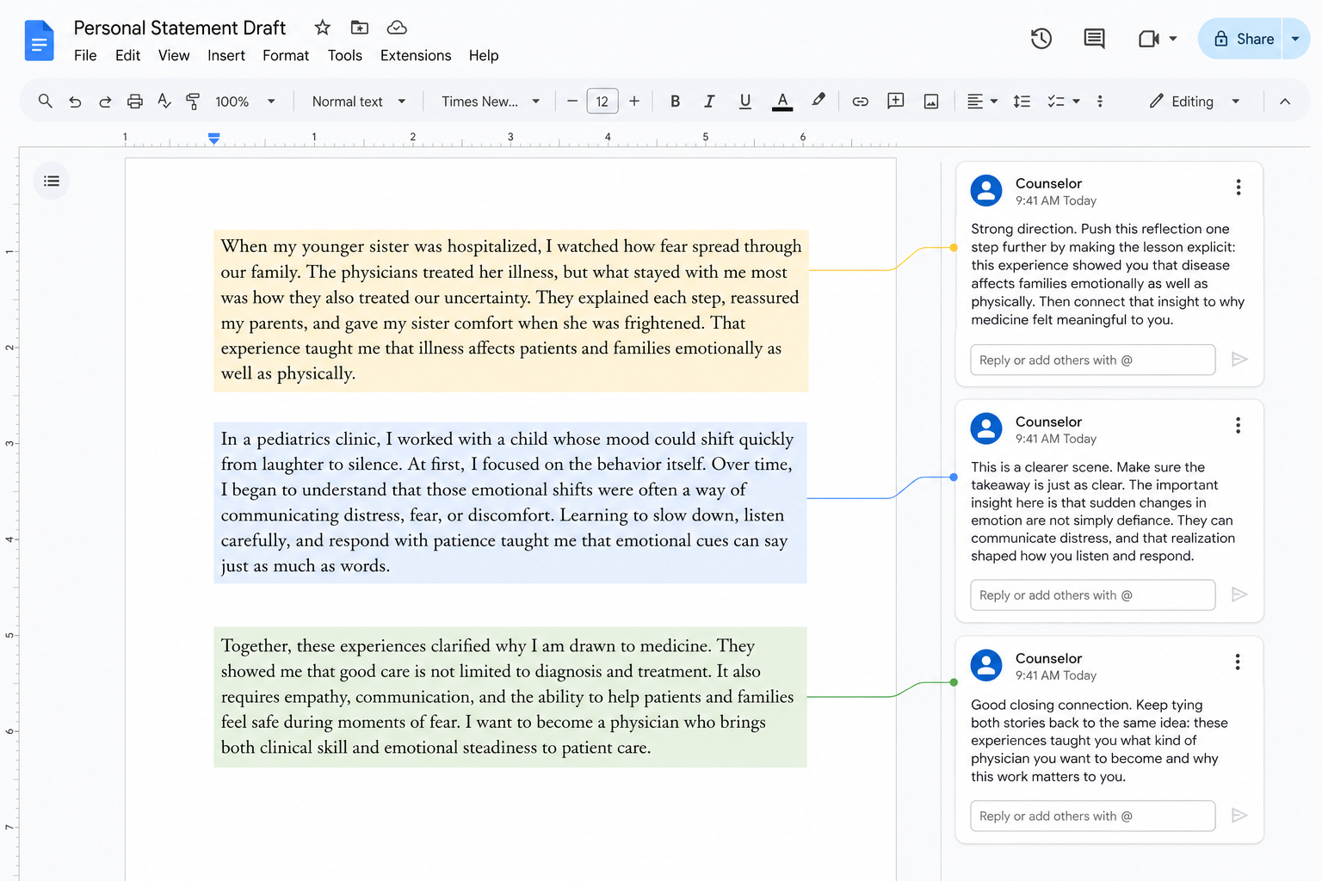Viewport: 1322px width, 881px height.
Task: Open the Extensions menu
Action: pyautogui.click(x=416, y=55)
